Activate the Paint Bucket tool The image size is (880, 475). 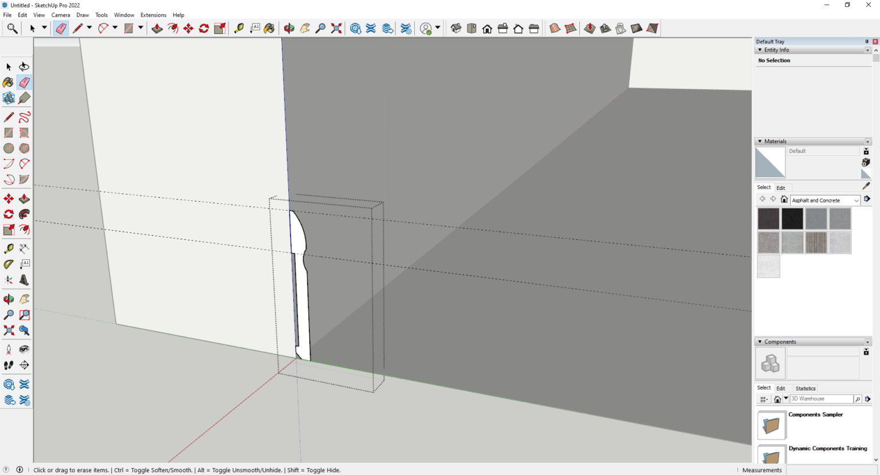pyautogui.click(x=8, y=82)
